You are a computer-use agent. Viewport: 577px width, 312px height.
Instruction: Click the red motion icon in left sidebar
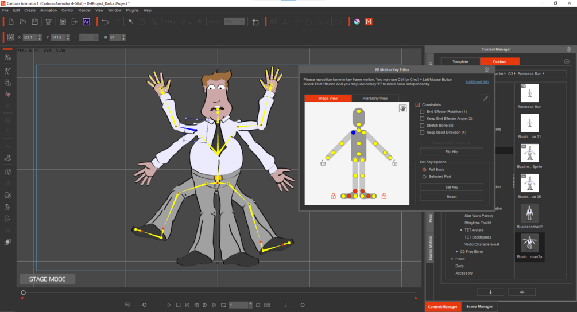[x=7, y=95]
